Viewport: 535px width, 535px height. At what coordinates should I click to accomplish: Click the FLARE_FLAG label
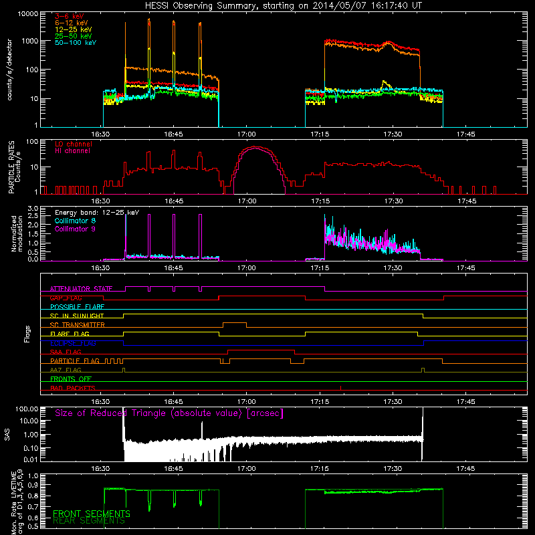[70, 334]
